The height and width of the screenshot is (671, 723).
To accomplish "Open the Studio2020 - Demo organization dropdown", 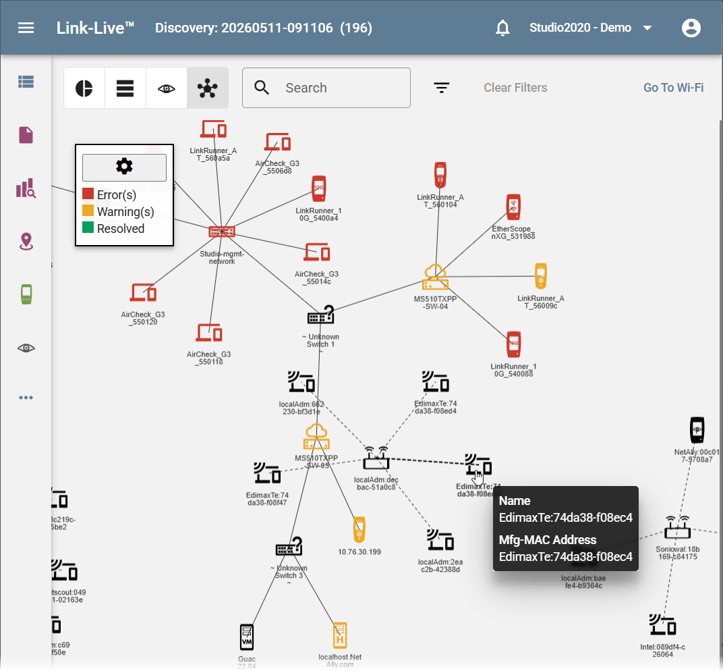I will (590, 28).
